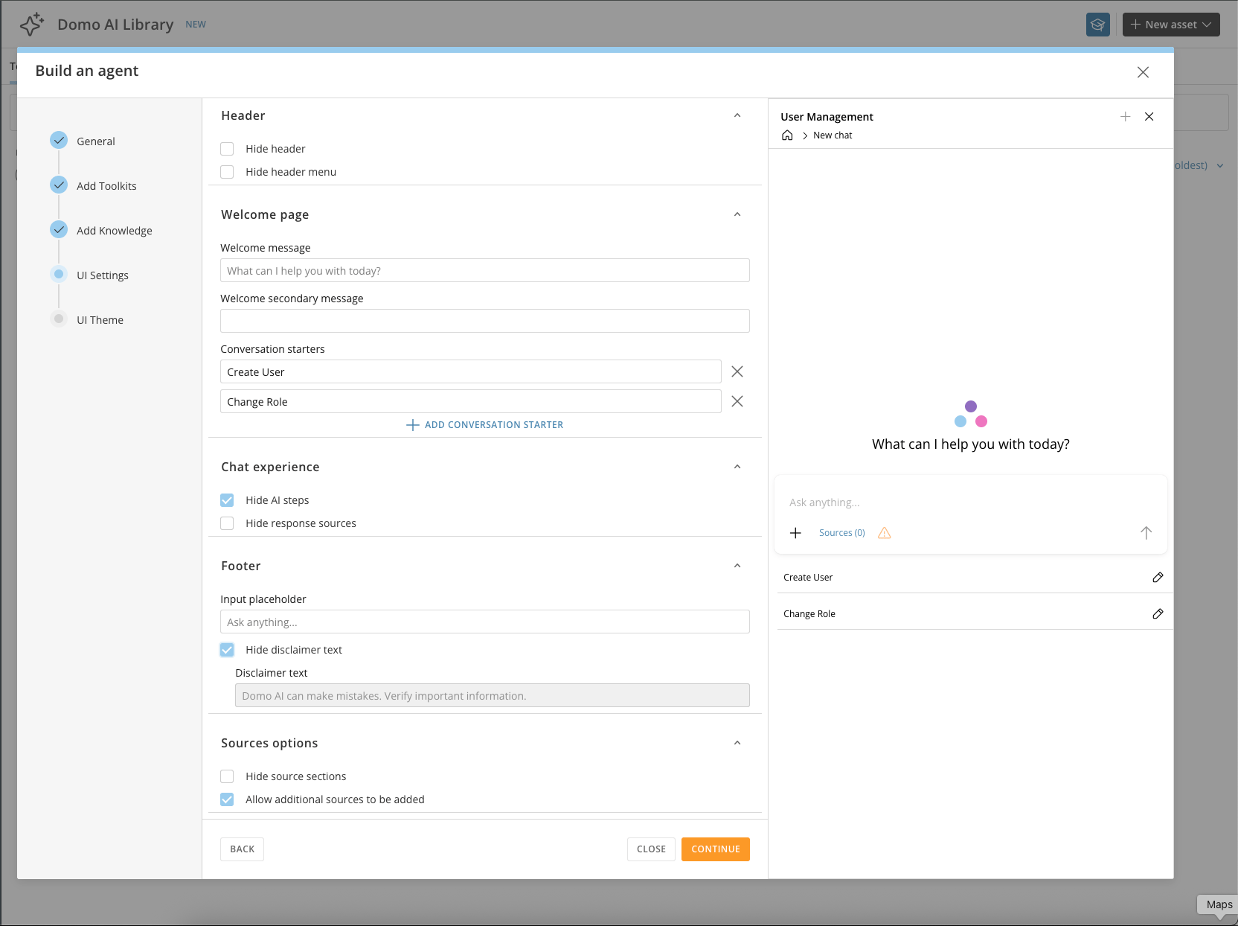
Task: Enable Hide header menu checkbox
Action: [x=227, y=172]
